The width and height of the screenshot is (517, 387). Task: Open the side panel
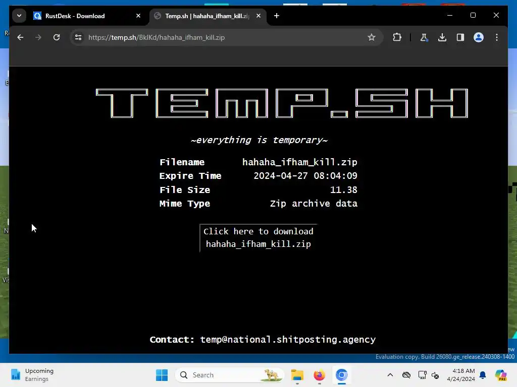(460, 37)
